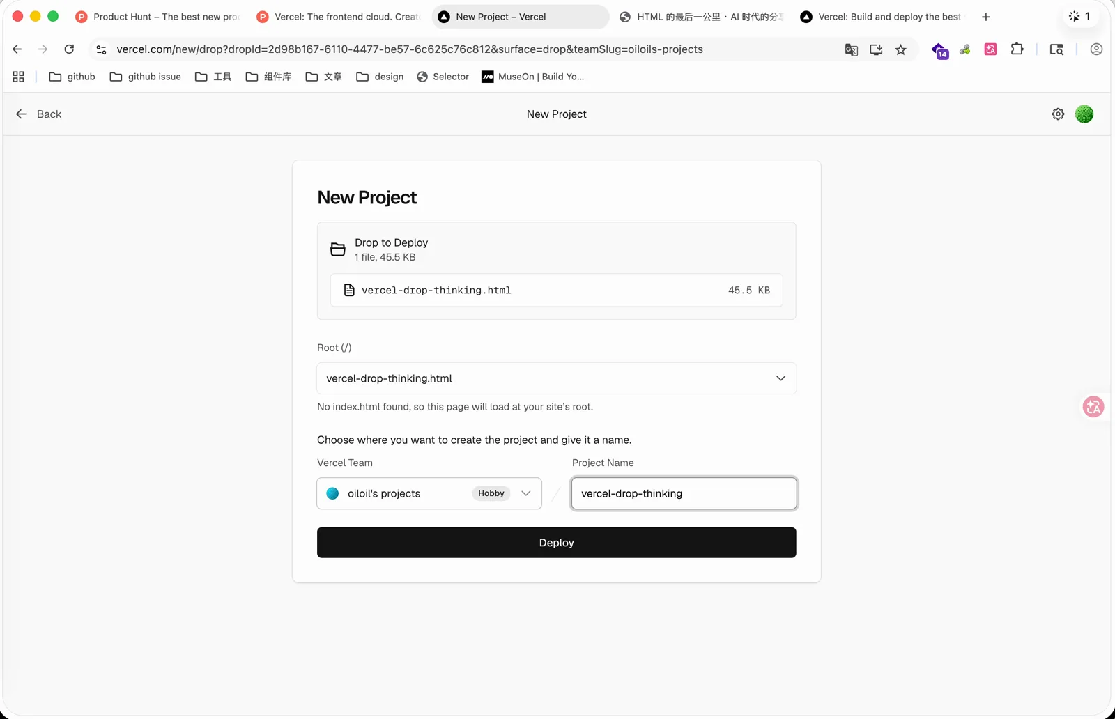Screen dimensions: 1115x719
Task: Open the apps grid in bookmarks bar
Action: pyautogui.click(x=19, y=77)
